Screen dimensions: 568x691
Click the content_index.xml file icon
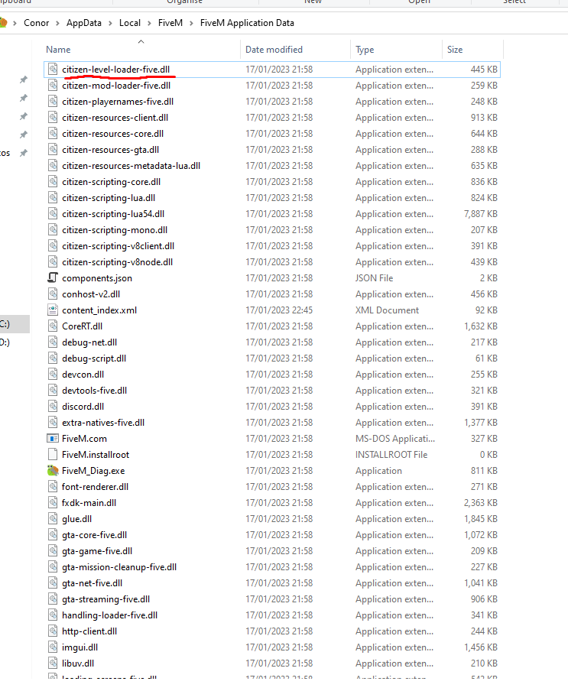click(x=53, y=310)
